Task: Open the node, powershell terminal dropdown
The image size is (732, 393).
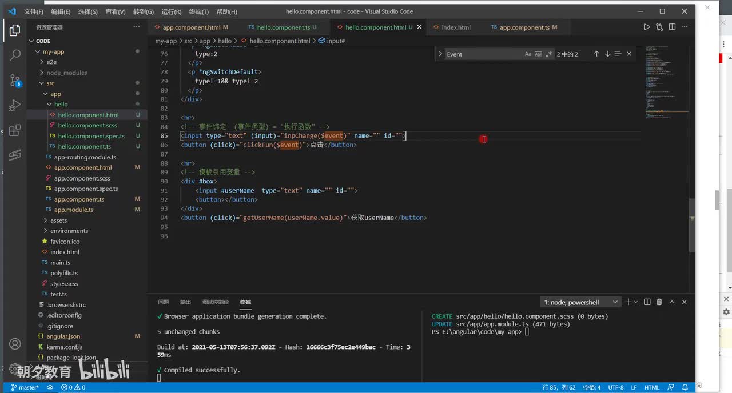Action: coord(580,302)
